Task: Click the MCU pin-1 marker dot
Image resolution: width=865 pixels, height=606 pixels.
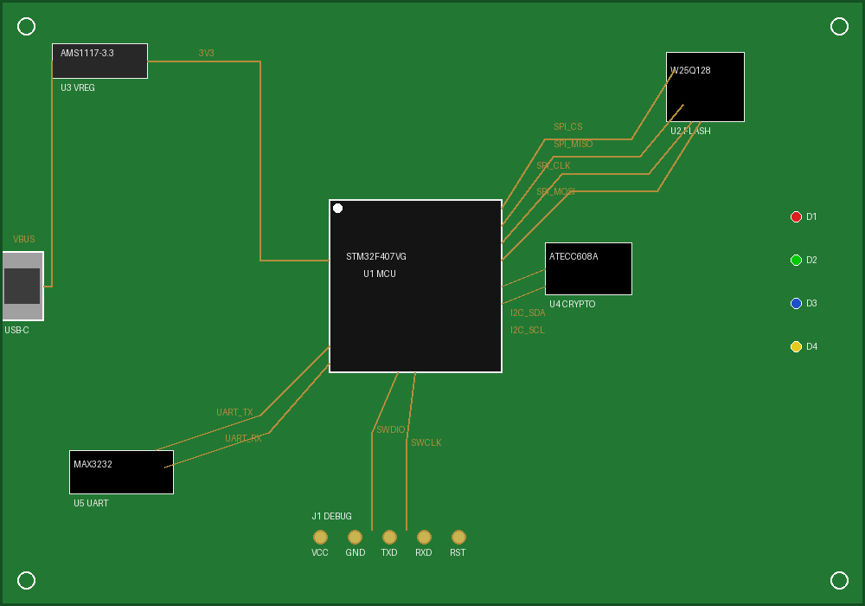Action: [337, 208]
